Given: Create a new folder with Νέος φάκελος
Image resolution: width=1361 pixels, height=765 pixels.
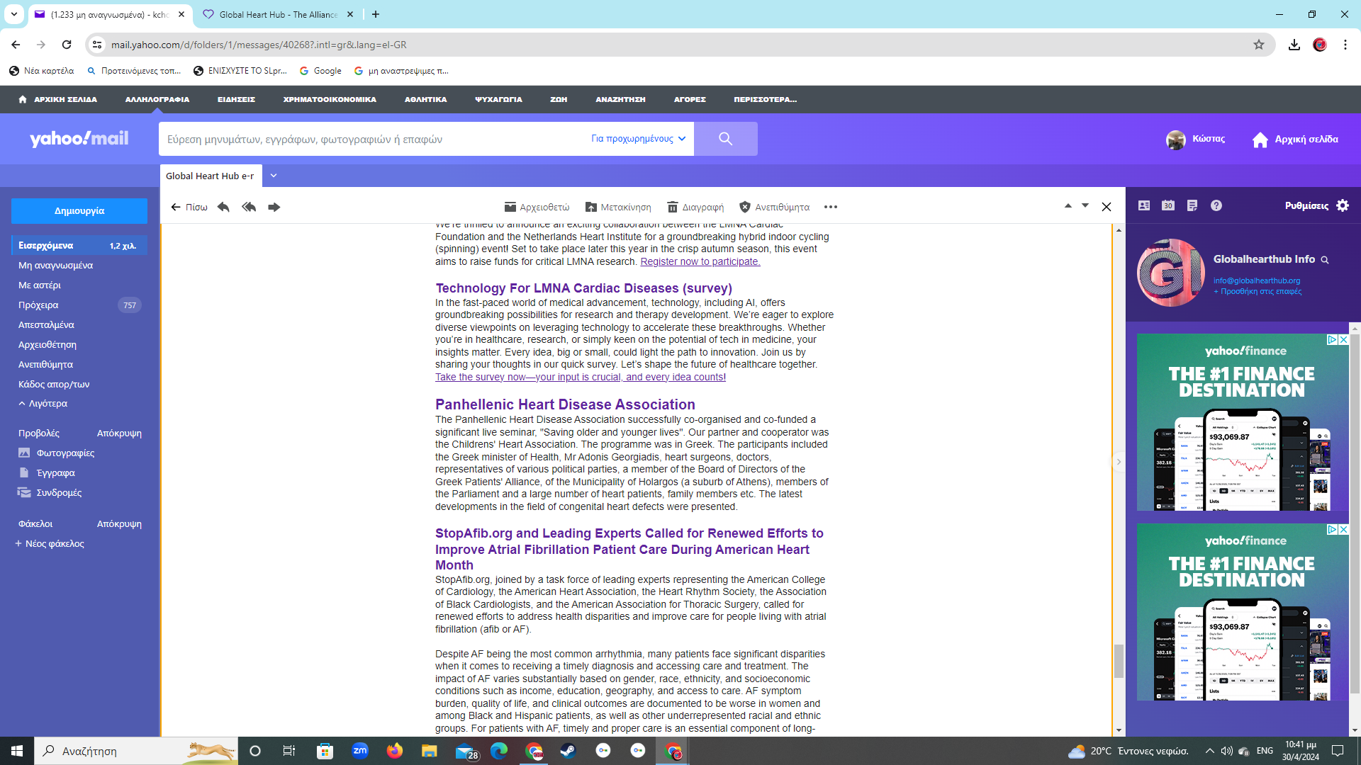Looking at the screenshot, I should (x=50, y=543).
